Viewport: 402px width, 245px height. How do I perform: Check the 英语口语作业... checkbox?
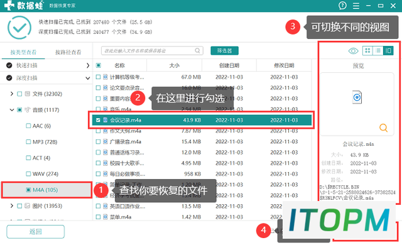point(98,206)
